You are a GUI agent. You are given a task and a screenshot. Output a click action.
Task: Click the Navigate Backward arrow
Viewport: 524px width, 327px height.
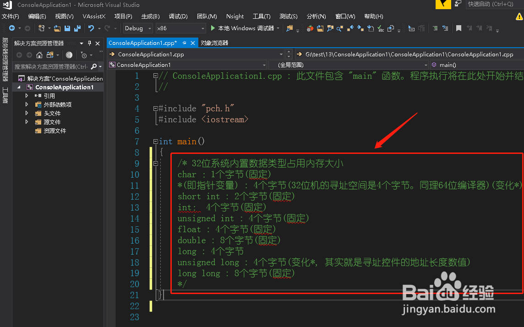pos(12,28)
